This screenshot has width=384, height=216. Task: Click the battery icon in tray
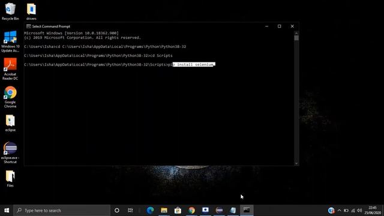click(x=346, y=211)
